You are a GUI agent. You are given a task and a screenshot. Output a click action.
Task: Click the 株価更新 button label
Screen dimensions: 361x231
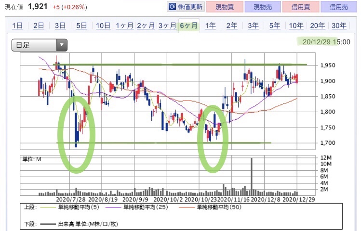(190, 7)
